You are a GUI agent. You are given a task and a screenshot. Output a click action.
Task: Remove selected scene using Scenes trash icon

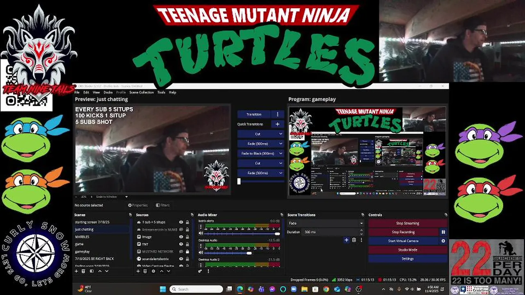point(84,271)
